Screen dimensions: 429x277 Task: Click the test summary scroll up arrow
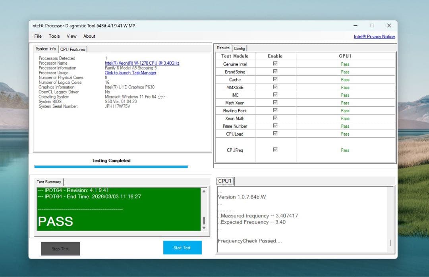click(204, 191)
